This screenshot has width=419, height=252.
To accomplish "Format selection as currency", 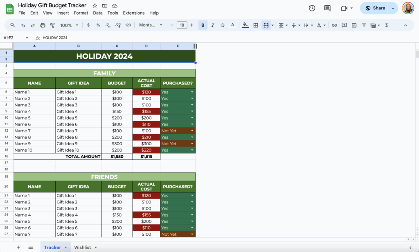I will click(88, 25).
